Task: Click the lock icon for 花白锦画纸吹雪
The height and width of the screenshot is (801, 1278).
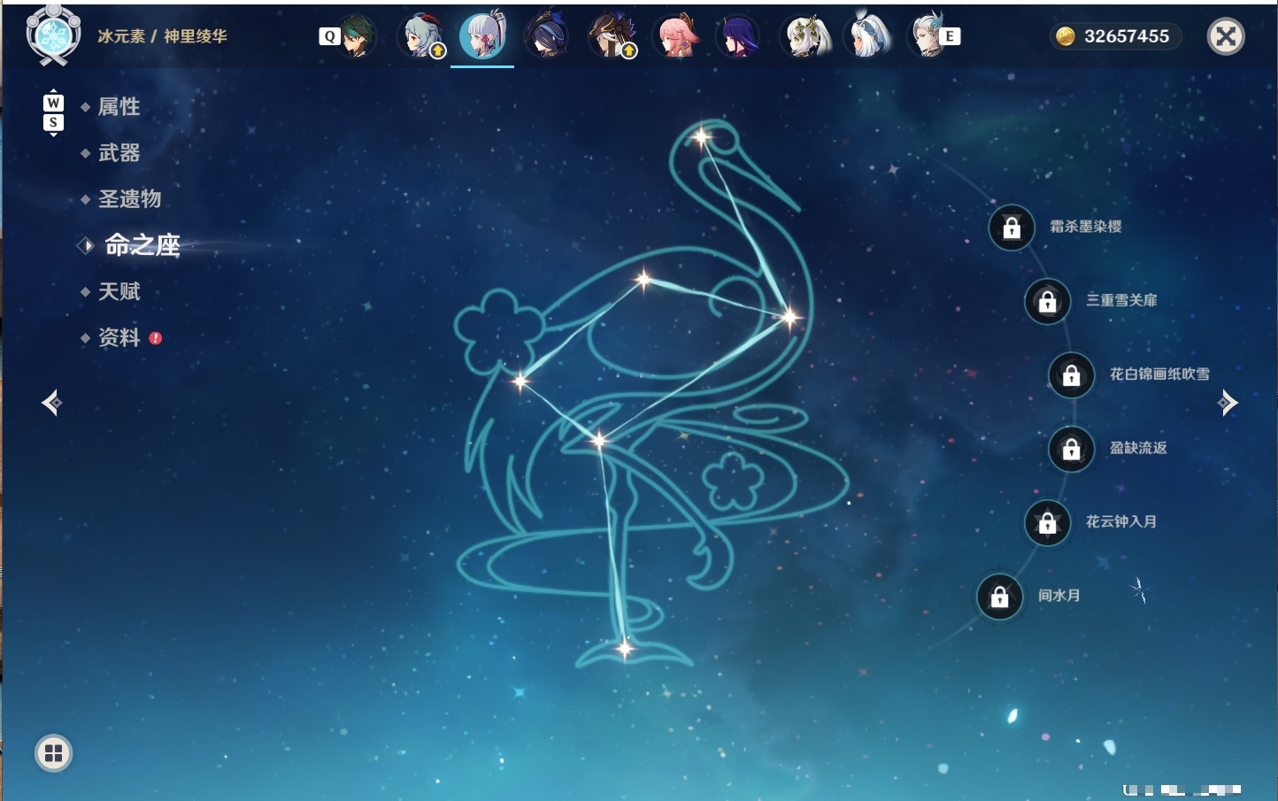Action: point(1072,375)
